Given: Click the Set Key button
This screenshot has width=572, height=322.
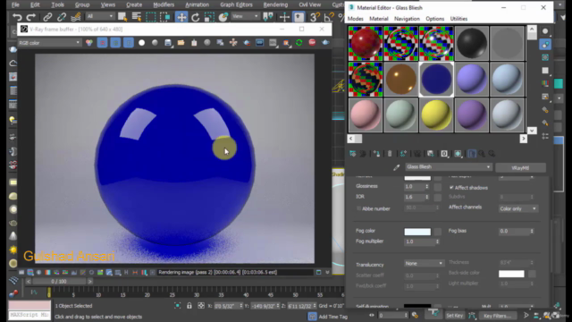Looking at the screenshot, I should [x=454, y=316].
